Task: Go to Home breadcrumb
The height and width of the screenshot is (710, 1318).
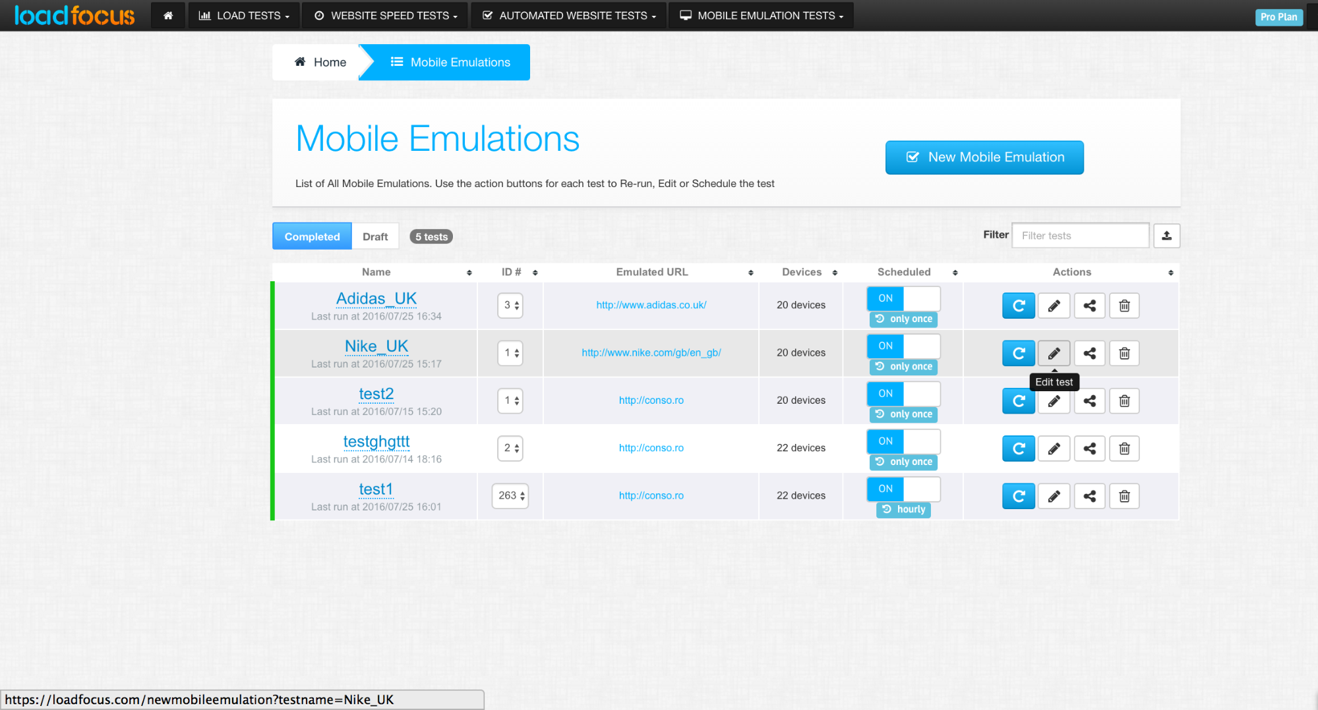Action: (x=319, y=62)
